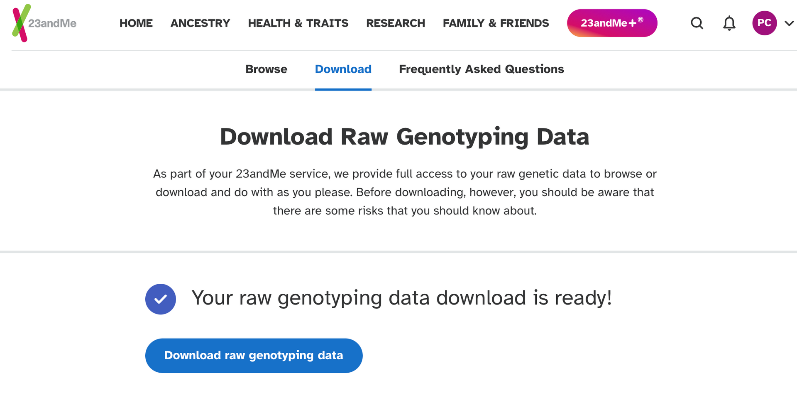Expand the account chevron dropdown
The height and width of the screenshot is (393, 797).
(789, 24)
